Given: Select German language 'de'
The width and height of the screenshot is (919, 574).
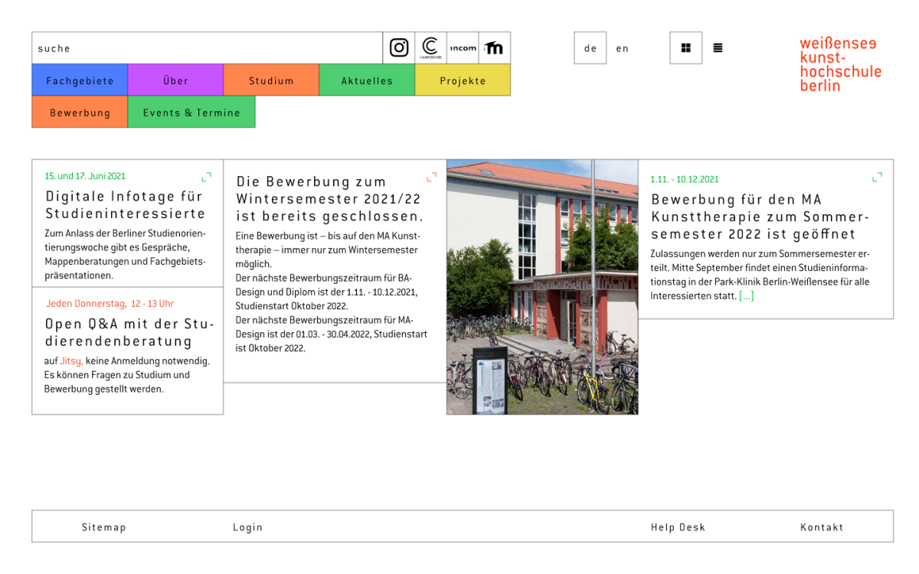Looking at the screenshot, I should [x=590, y=48].
